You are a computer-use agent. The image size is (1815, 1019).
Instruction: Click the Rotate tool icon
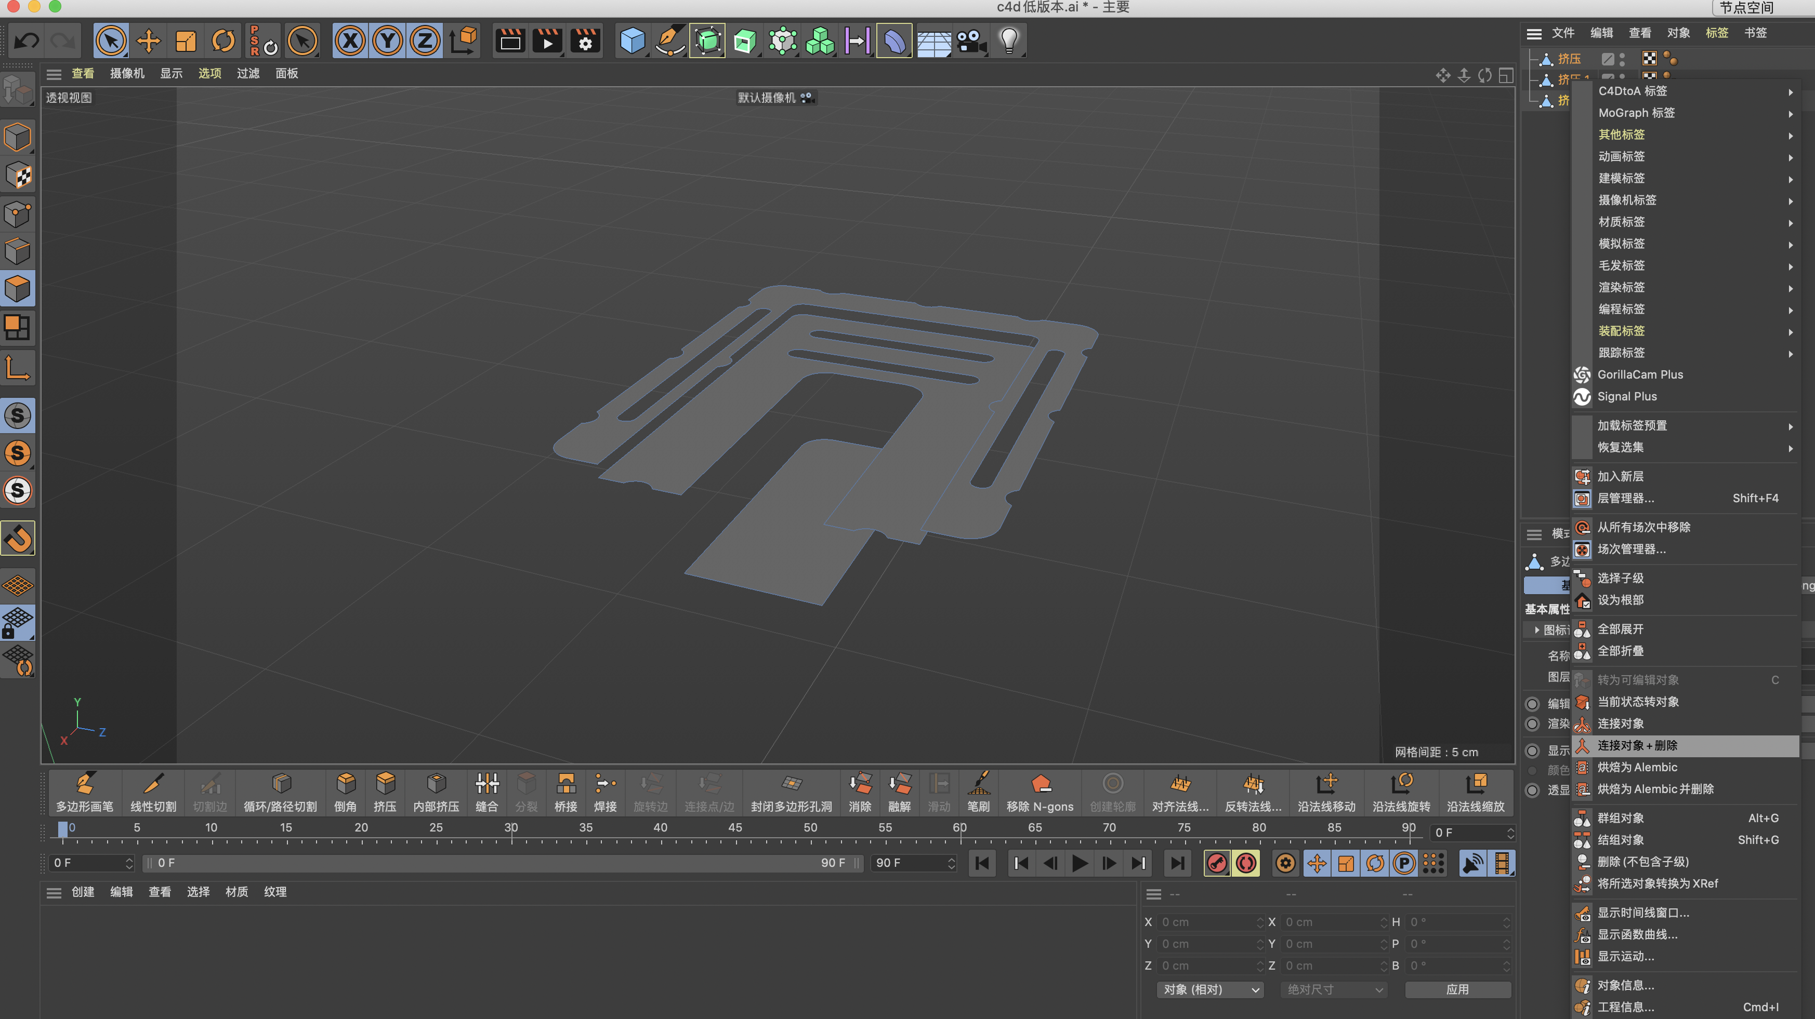(x=223, y=41)
